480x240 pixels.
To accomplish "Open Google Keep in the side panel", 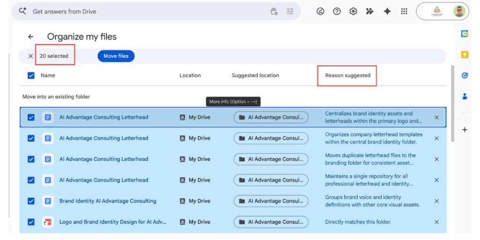I will 465,54.
